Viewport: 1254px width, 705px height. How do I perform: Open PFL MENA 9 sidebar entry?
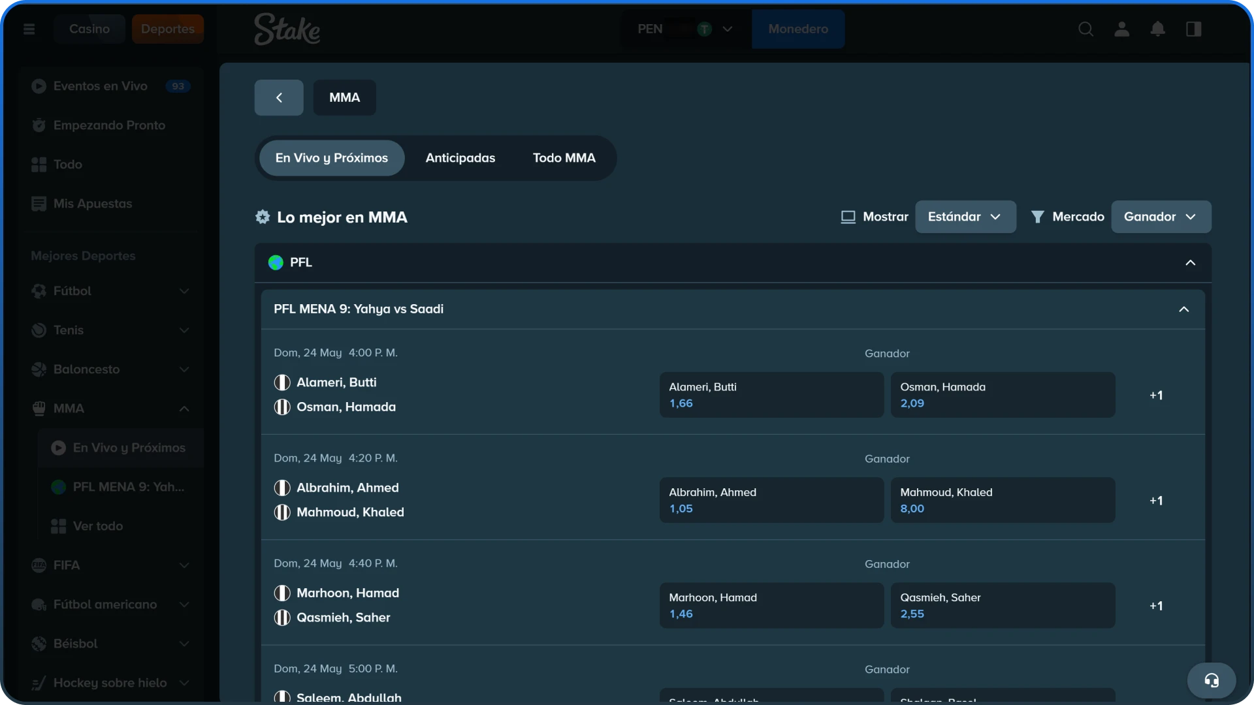point(121,487)
